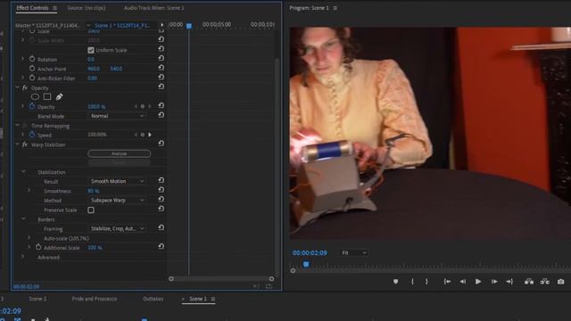This screenshot has width=571, height=321.
Task: Toggle animation stopwatch for Anti-flicker Filter
Action: click(32, 78)
